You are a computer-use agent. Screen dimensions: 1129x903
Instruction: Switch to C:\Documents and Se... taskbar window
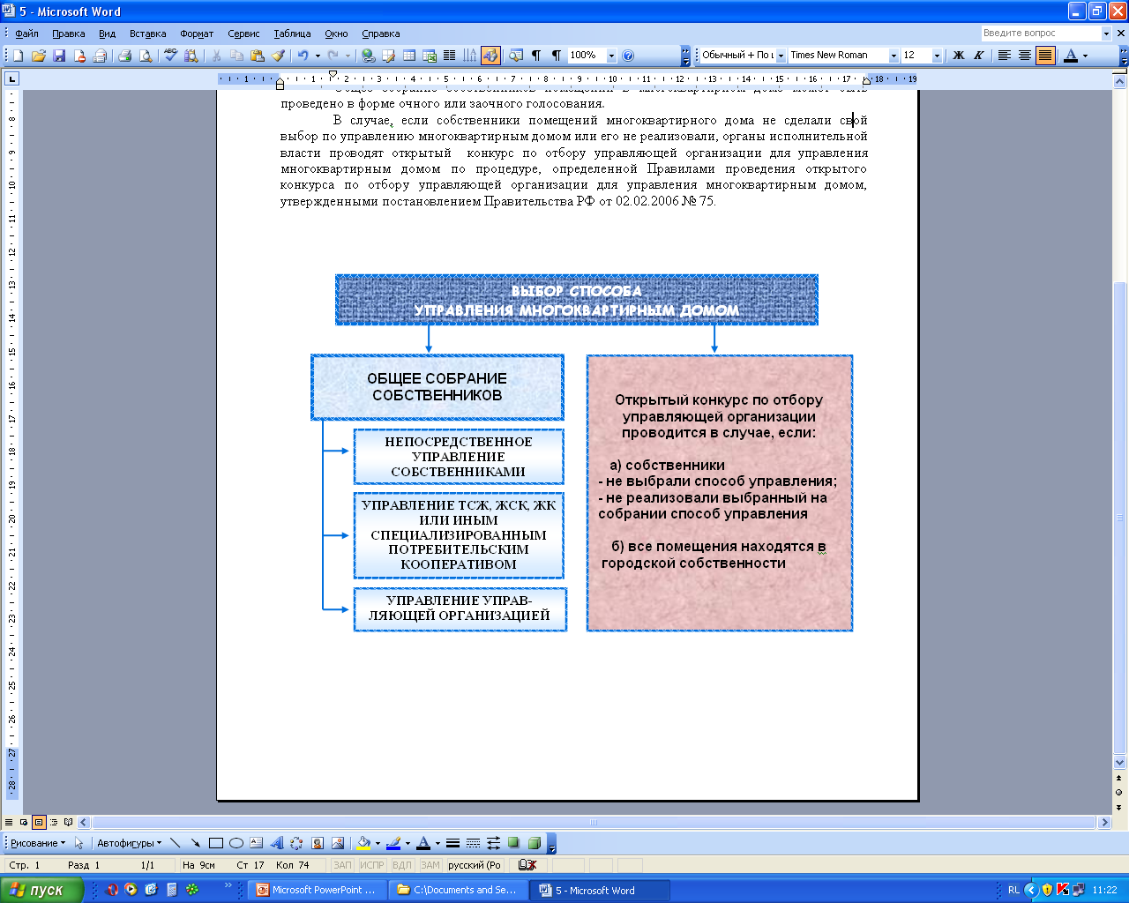pos(460,890)
